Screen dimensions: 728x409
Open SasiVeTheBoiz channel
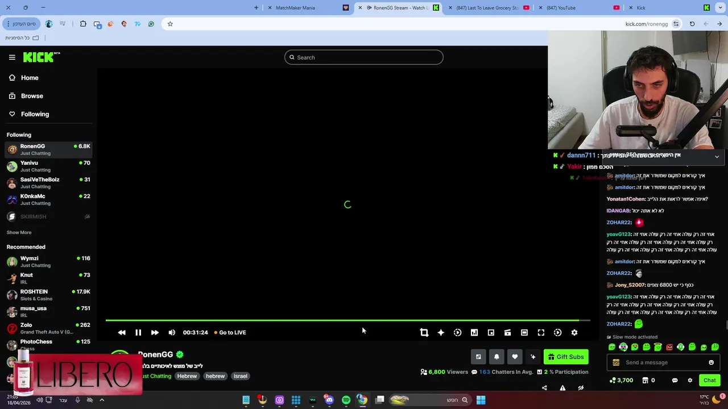(48, 182)
